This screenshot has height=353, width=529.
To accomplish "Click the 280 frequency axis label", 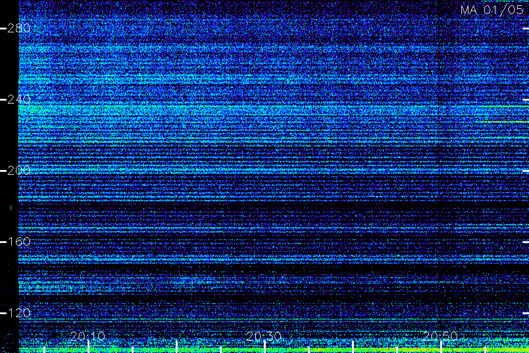I will (19, 28).
